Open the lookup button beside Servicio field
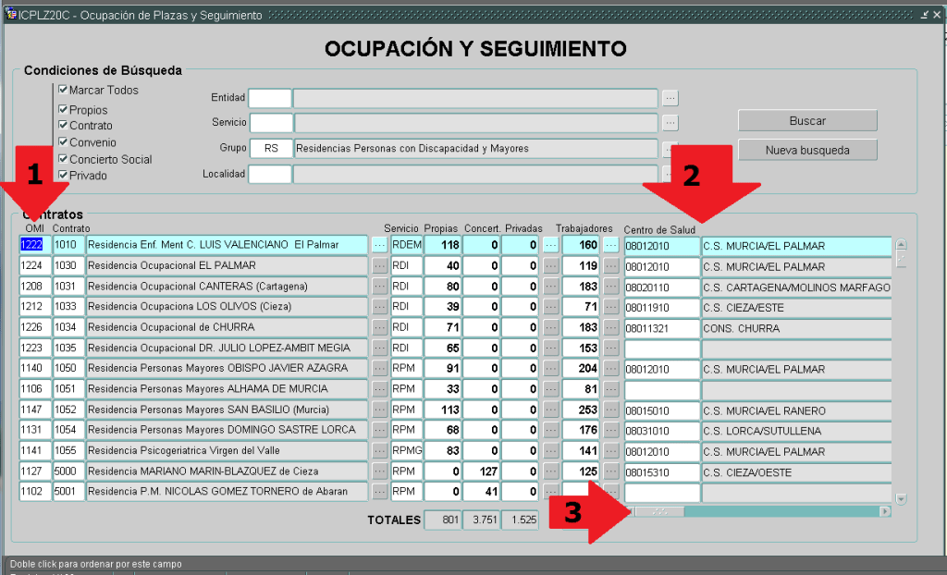 pyautogui.click(x=670, y=122)
